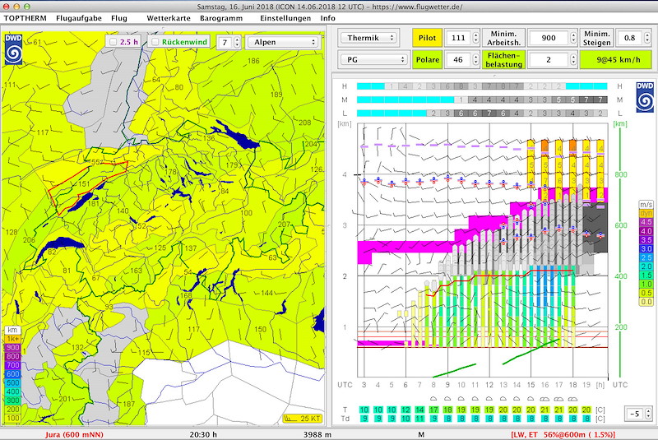658x440 pixels.
Task: Click the double cloud icon under hour 16
Action: [x=544, y=399]
